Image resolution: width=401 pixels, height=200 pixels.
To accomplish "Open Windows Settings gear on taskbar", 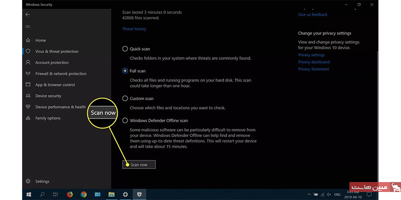I will pyautogui.click(x=125, y=194).
